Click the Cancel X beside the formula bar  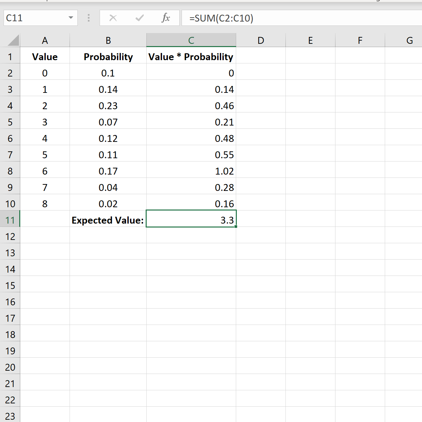[x=113, y=18]
